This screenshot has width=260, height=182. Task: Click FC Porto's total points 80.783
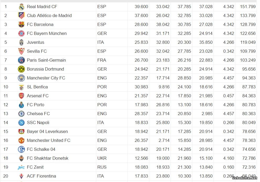tap(249, 105)
